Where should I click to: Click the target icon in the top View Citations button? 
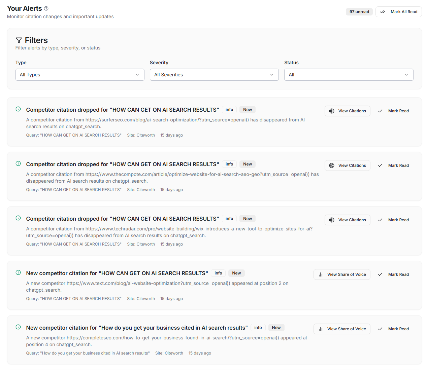[x=331, y=111]
